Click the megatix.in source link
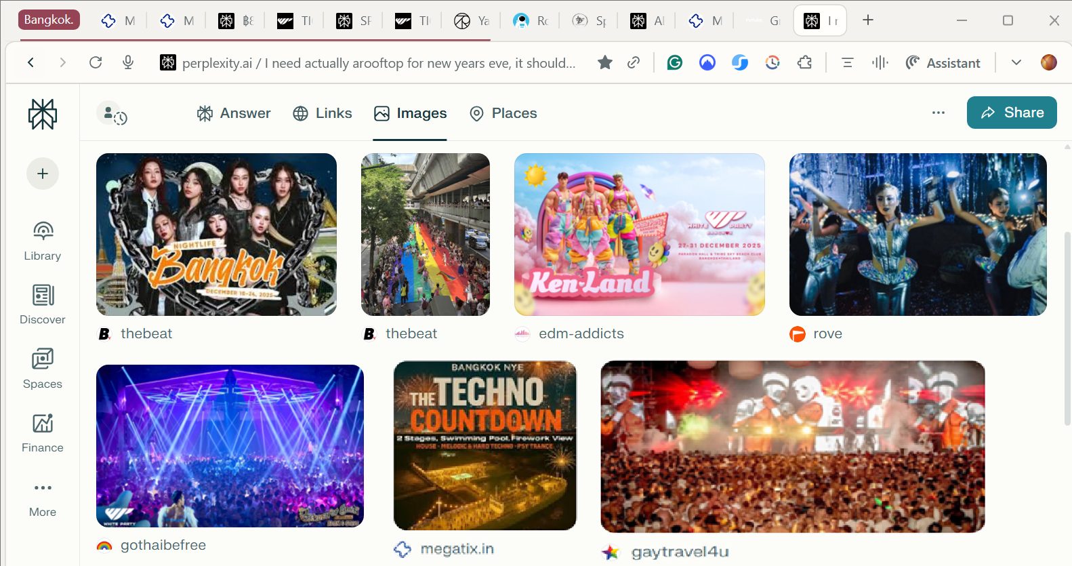 coord(444,549)
